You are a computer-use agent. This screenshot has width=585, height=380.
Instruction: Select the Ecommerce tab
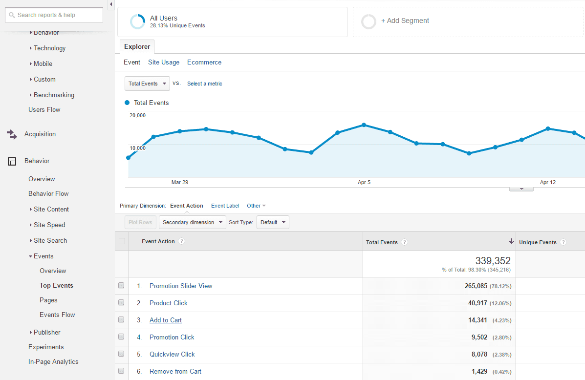pos(204,62)
